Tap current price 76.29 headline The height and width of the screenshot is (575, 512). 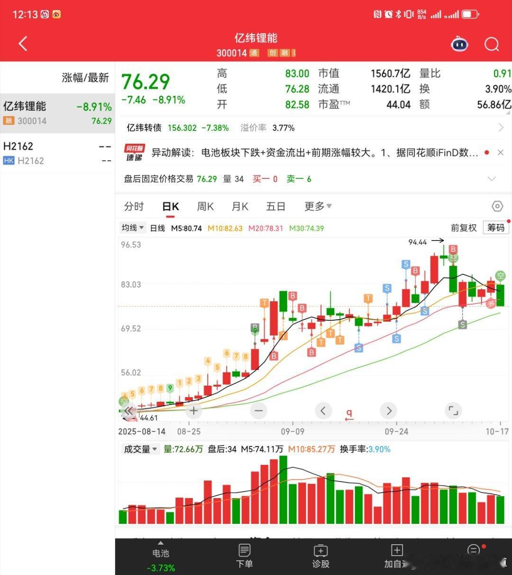(146, 82)
